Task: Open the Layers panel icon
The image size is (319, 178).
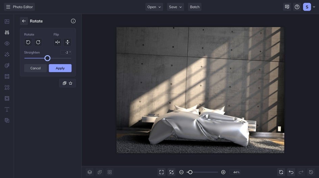Action: [90, 172]
